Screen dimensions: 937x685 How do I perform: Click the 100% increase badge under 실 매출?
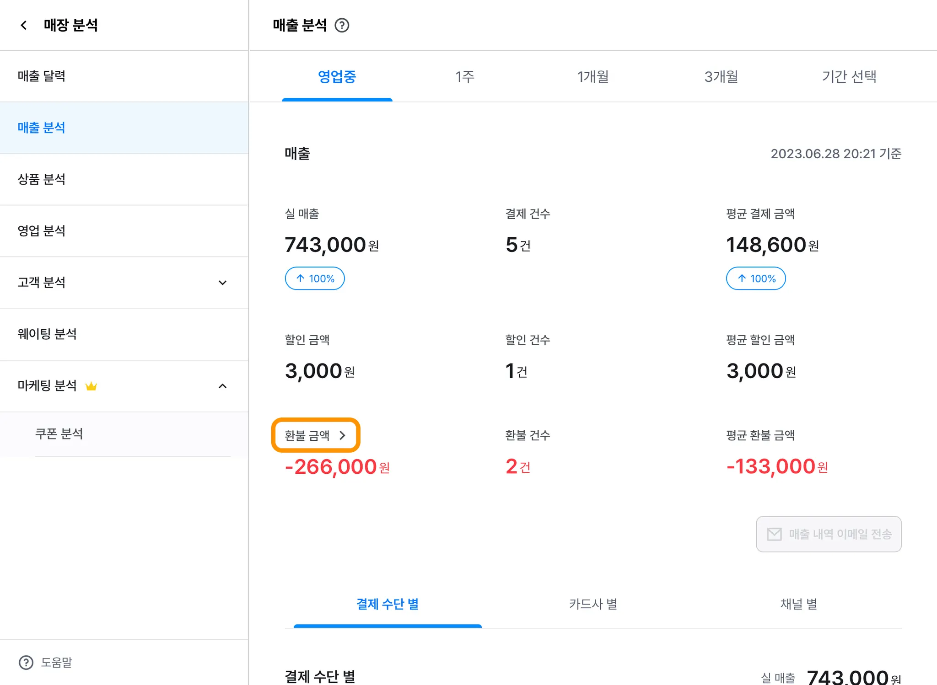(x=315, y=278)
